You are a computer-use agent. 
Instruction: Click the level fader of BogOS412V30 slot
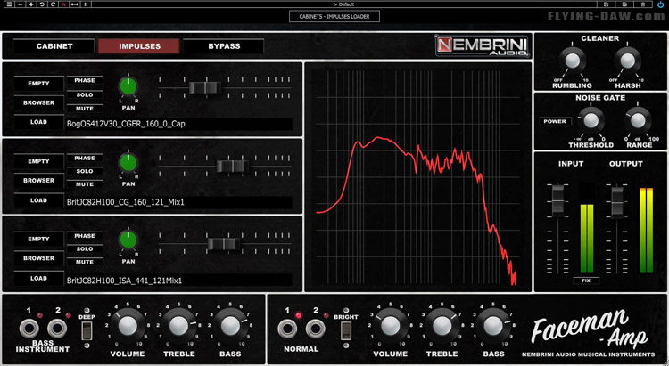205,88
